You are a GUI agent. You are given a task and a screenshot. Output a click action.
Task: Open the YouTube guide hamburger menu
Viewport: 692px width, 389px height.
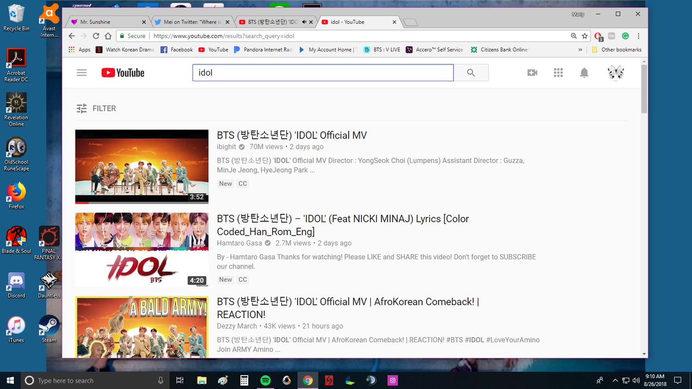tap(82, 73)
